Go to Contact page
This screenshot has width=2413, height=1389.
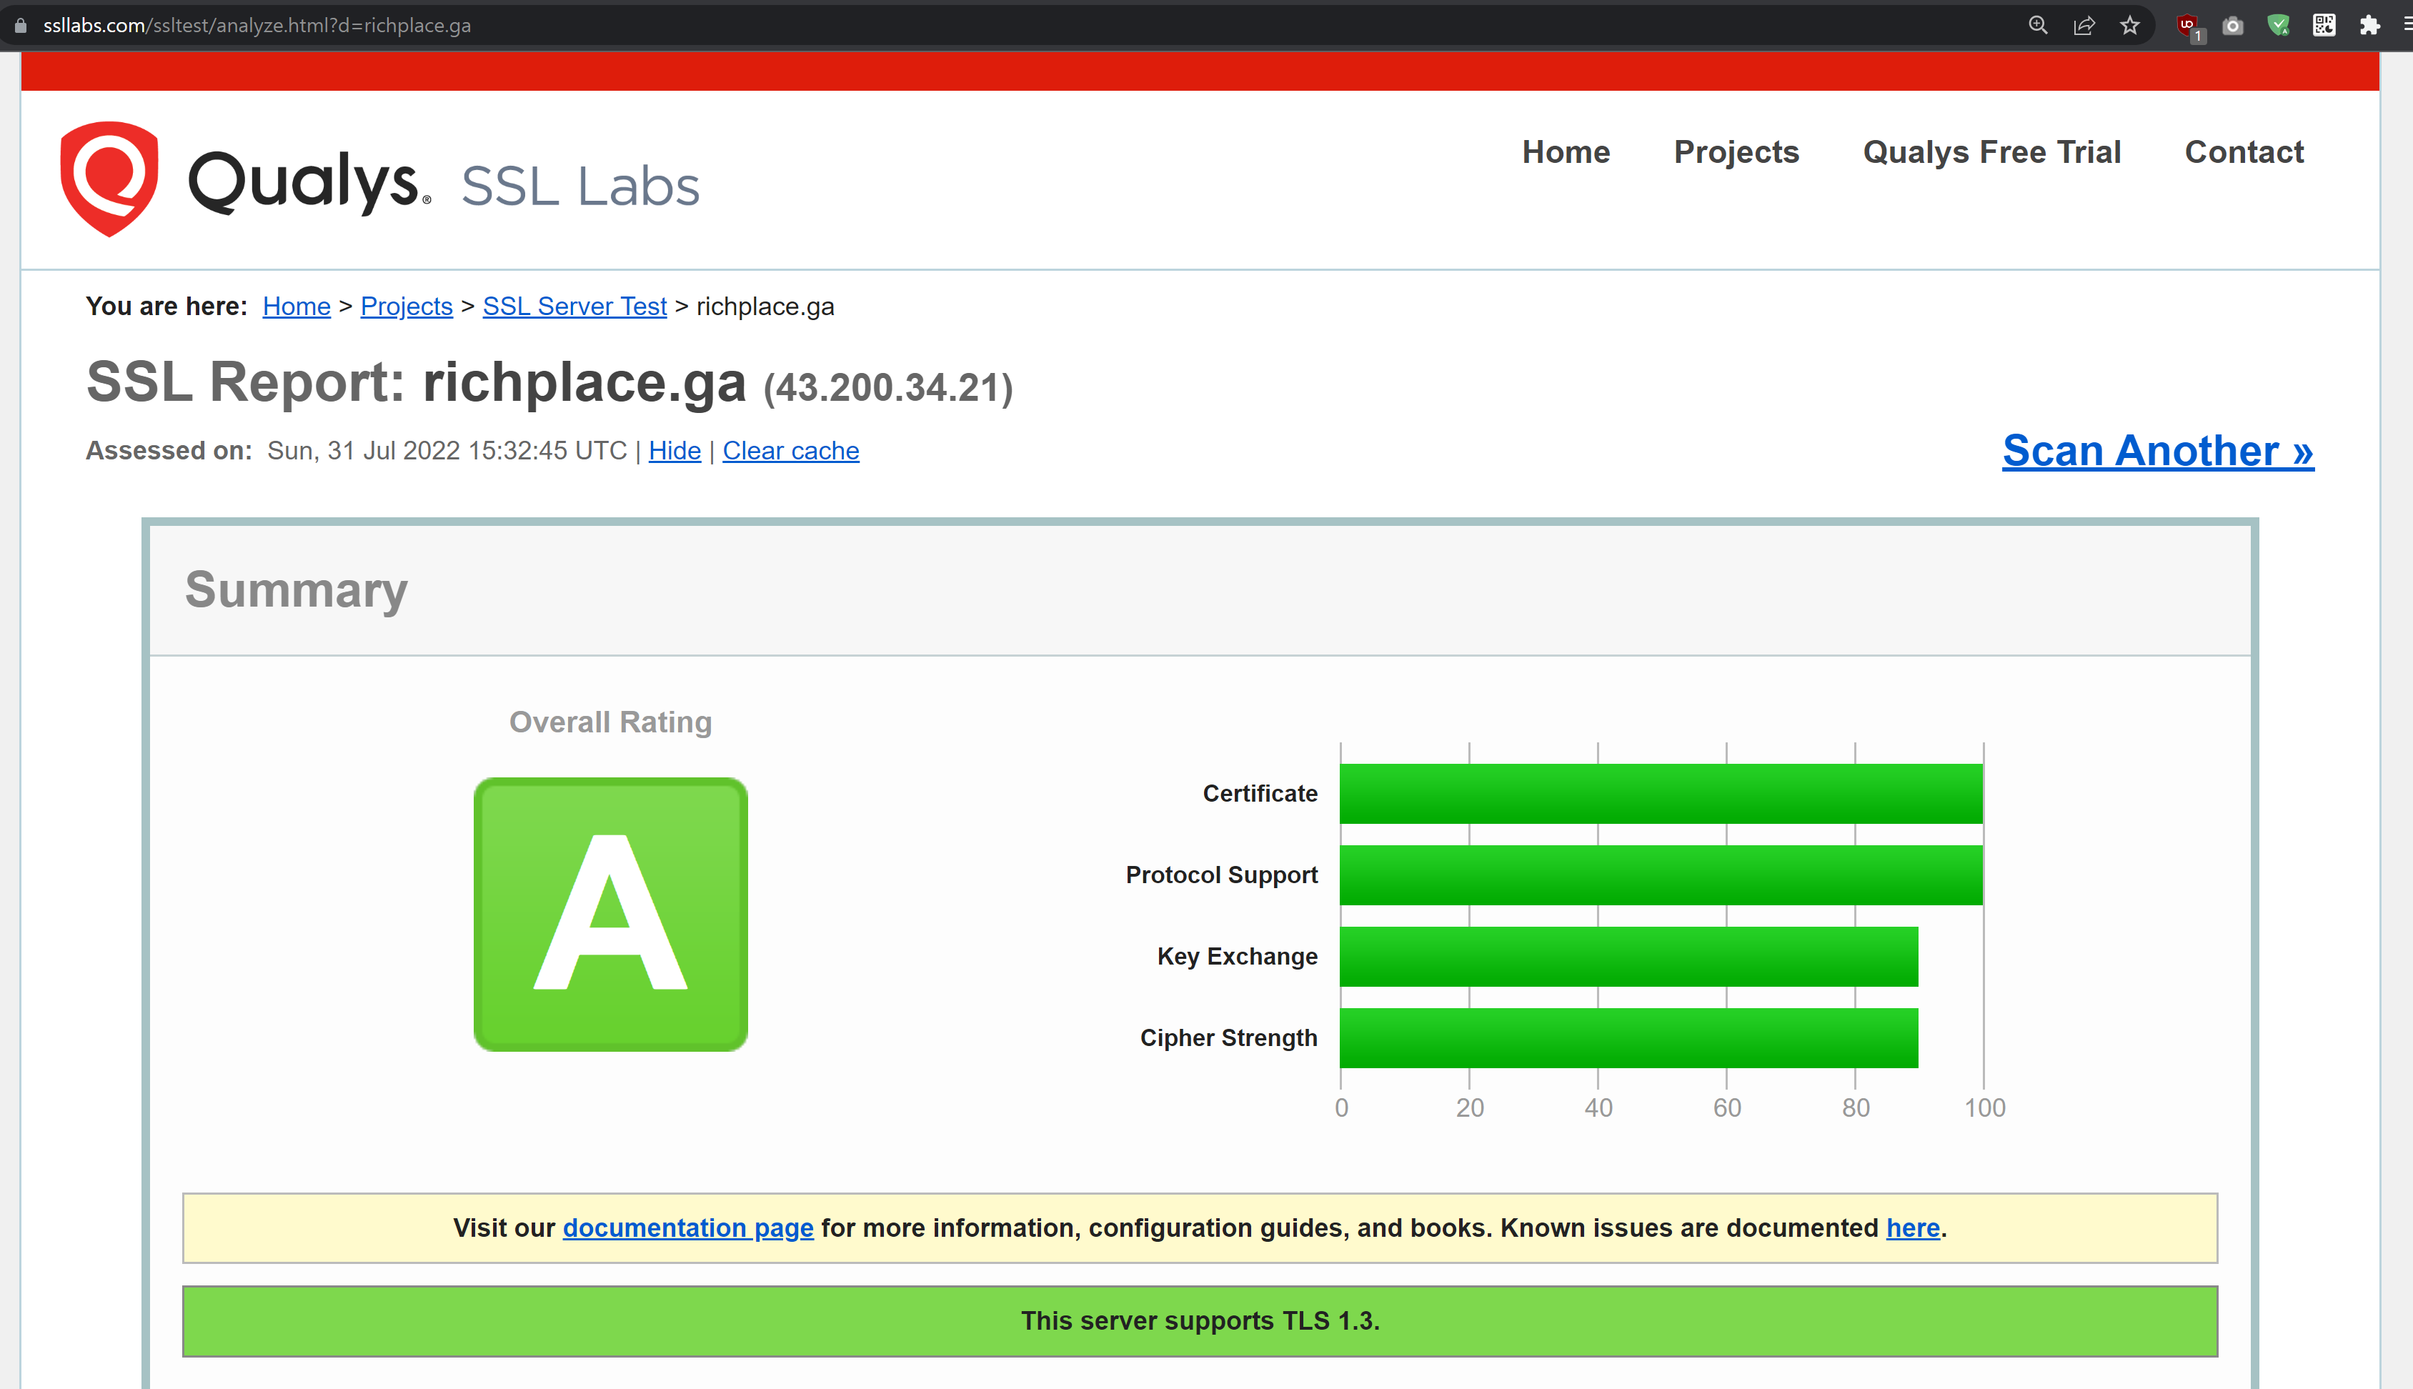2243,153
